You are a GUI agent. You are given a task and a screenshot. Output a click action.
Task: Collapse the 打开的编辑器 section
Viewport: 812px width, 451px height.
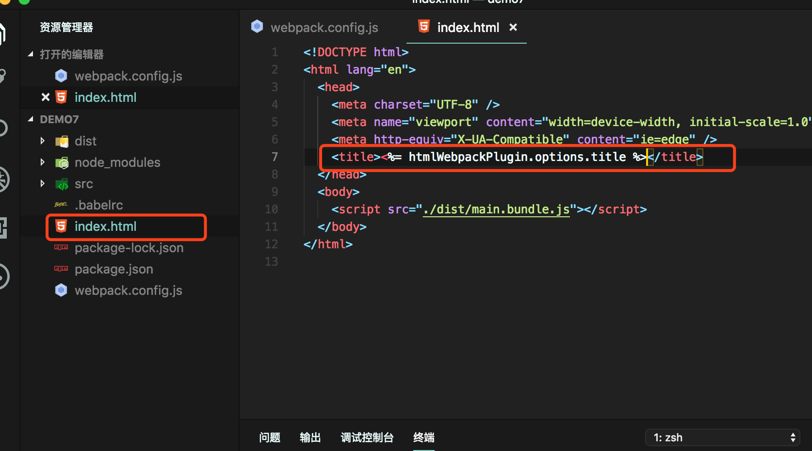click(31, 54)
